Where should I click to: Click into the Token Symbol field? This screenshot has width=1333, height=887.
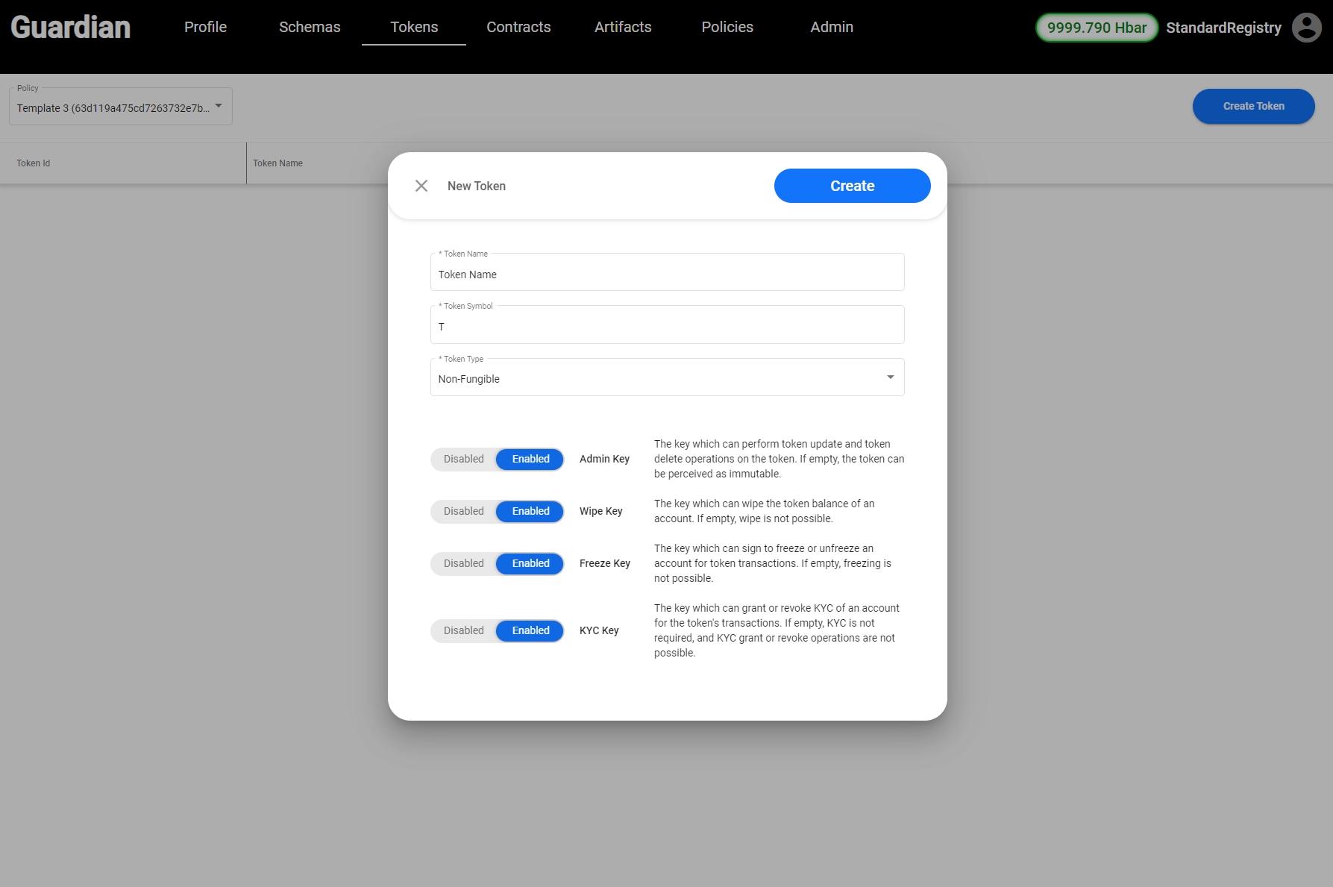tap(667, 327)
